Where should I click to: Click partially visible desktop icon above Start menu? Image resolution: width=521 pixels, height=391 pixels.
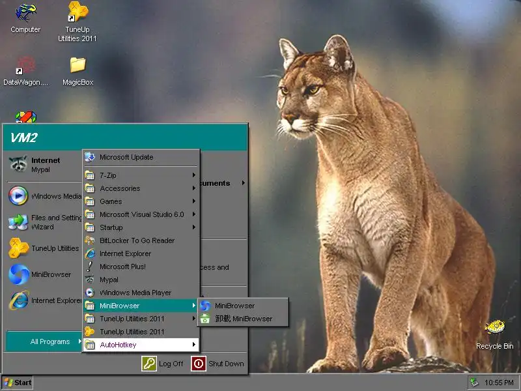26,117
